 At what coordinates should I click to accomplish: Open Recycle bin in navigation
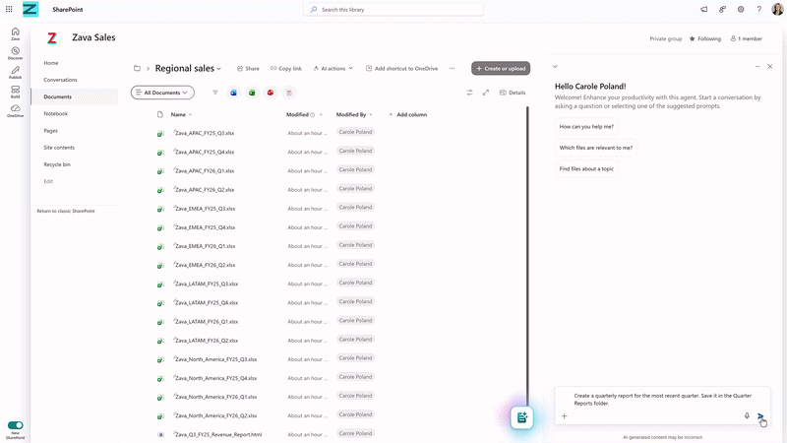tap(57, 164)
